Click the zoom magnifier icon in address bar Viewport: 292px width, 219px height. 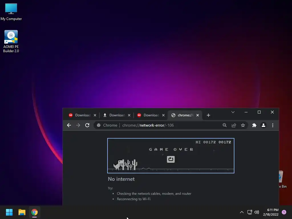coord(225,125)
